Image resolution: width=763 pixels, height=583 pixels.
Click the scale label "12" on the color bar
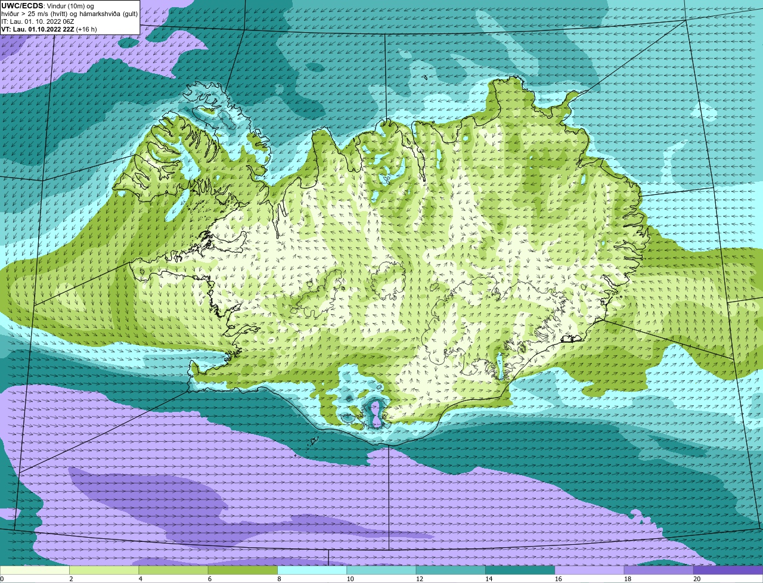(x=419, y=579)
